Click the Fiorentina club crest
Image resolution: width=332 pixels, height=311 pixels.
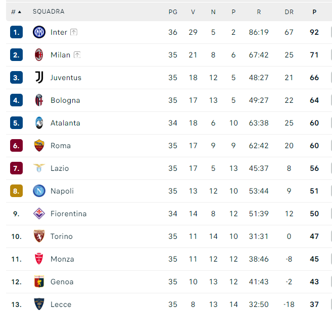39,213
